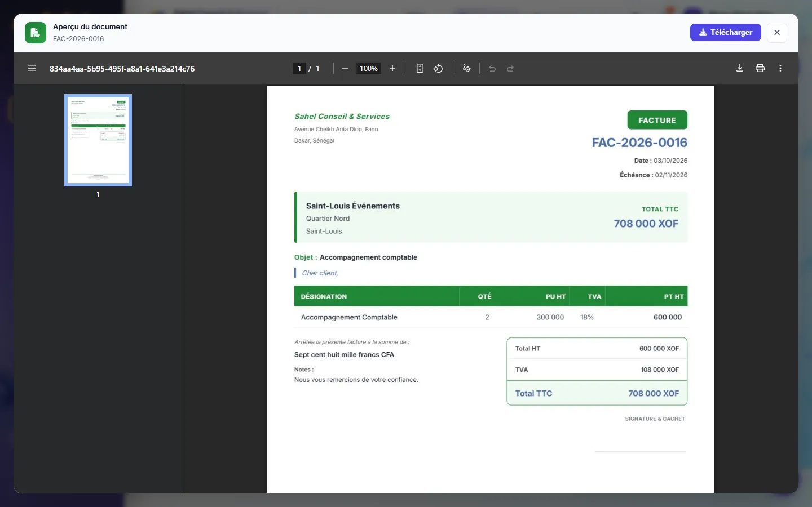This screenshot has width=812, height=507.
Task: Click the Date 03/10/2026 line
Action: [x=661, y=161]
